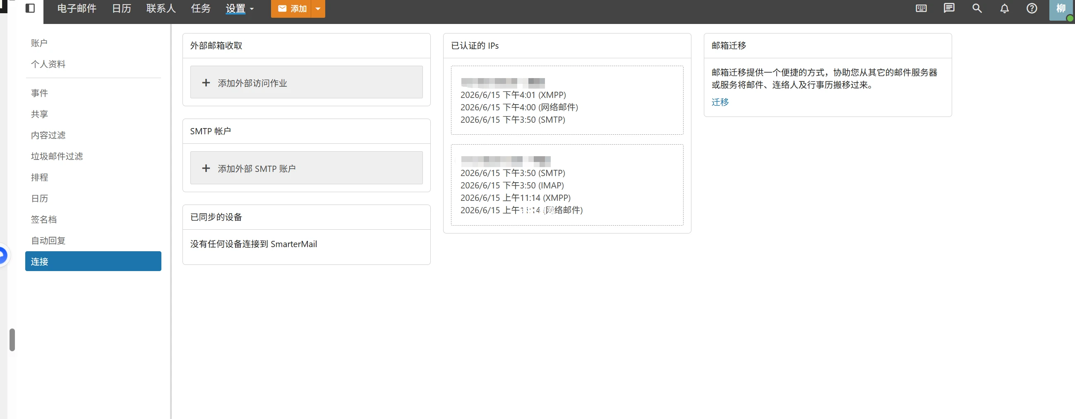Click plus icon beside 添加外部 SMTP 账户

click(x=206, y=168)
